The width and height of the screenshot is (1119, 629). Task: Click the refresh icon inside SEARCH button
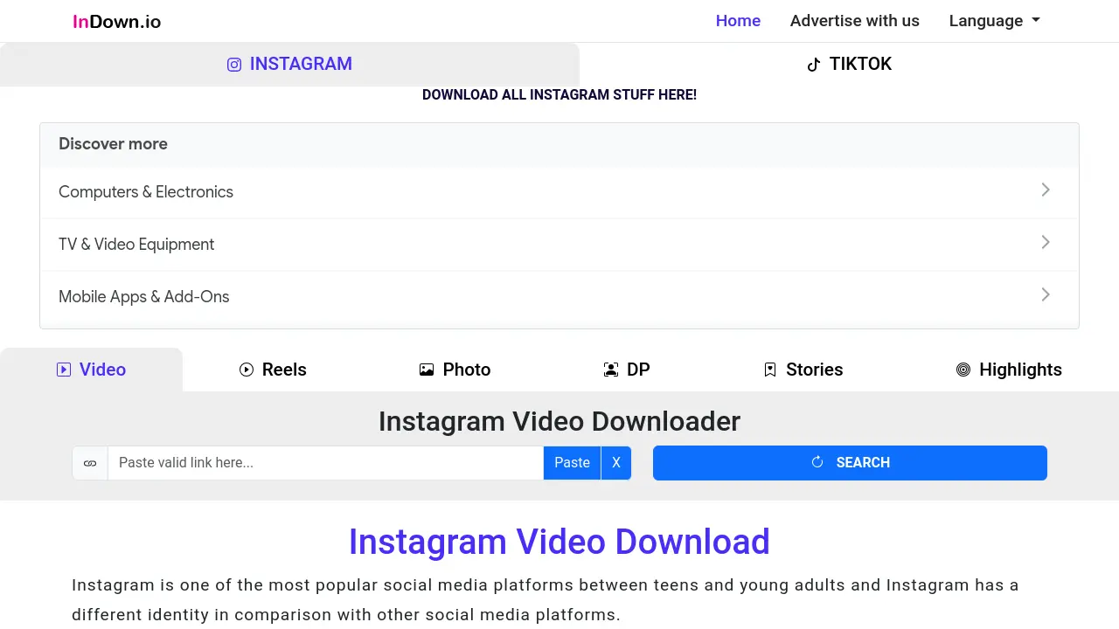coord(817,462)
